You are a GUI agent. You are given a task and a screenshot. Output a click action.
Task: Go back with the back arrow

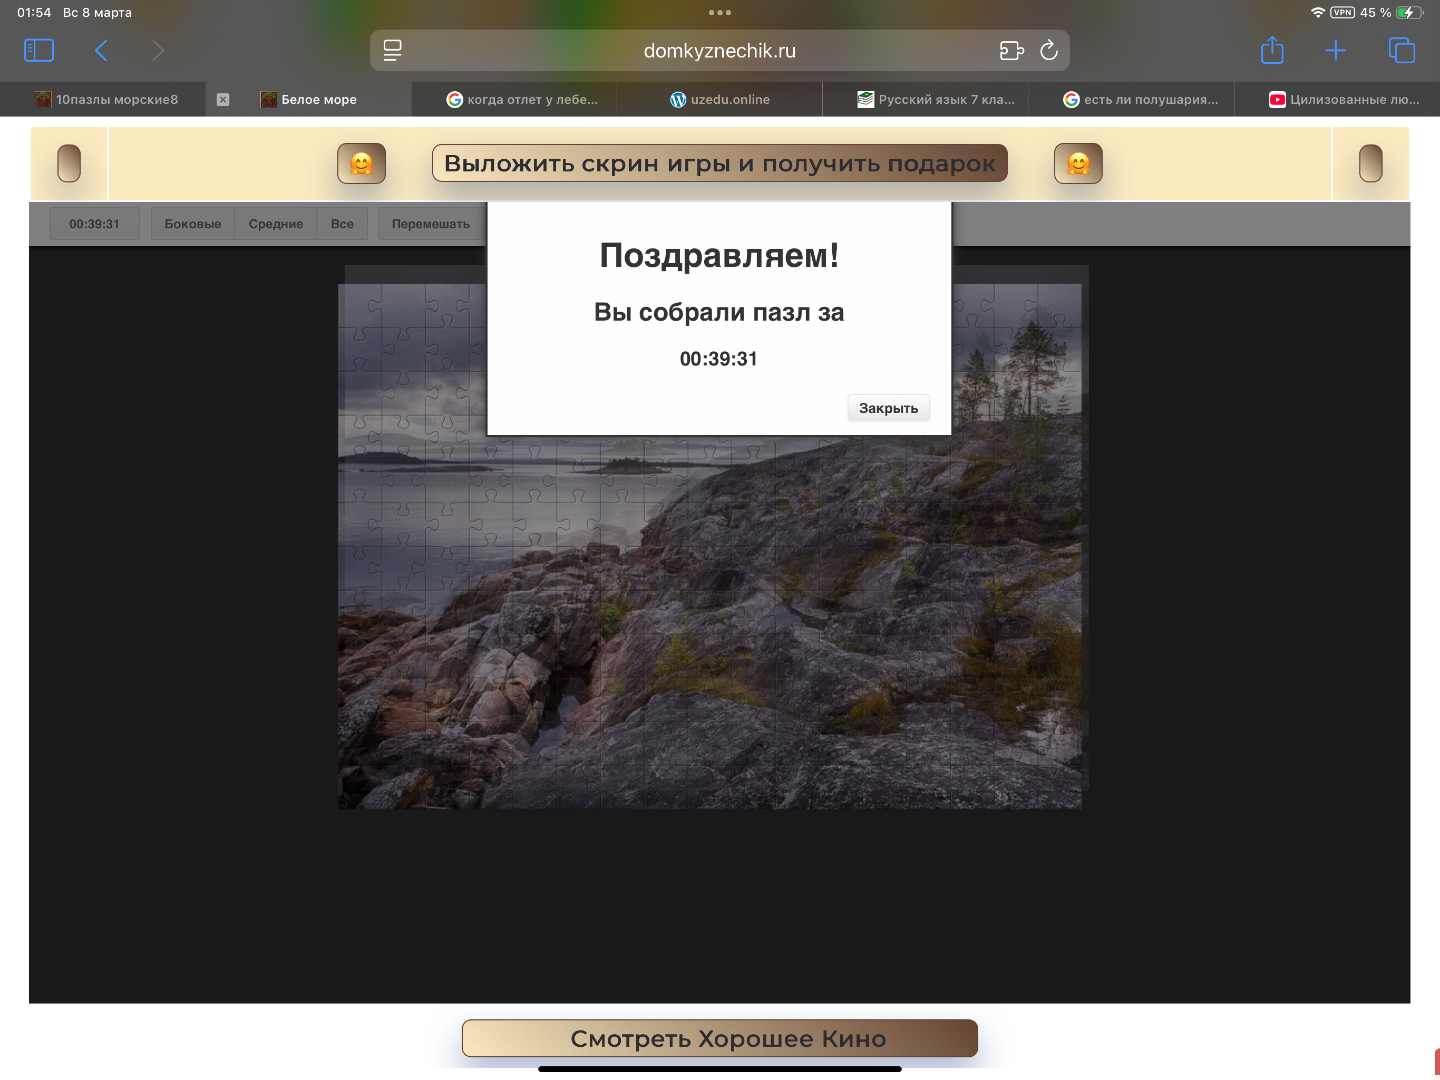coord(101,50)
